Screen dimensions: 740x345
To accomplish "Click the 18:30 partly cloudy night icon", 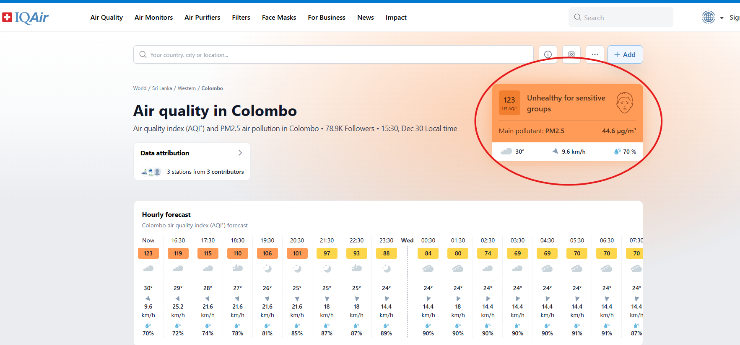I will (238, 268).
